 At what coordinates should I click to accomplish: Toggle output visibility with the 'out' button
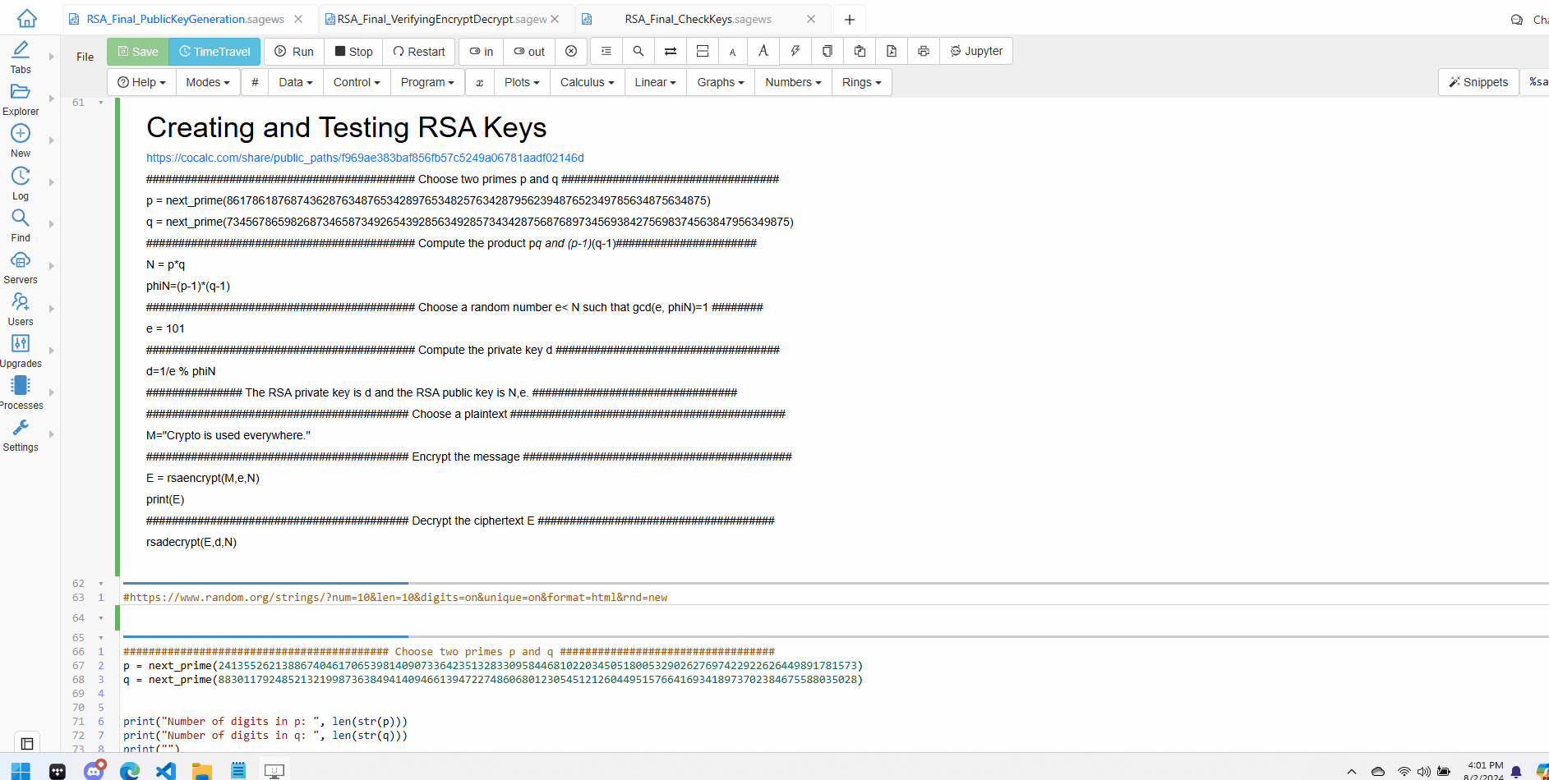tap(529, 52)
